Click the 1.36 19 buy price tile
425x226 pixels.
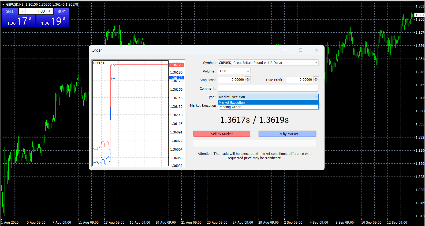tap(53, 21)
